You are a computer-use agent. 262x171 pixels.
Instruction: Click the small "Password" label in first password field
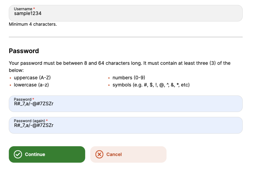[23, 99]
